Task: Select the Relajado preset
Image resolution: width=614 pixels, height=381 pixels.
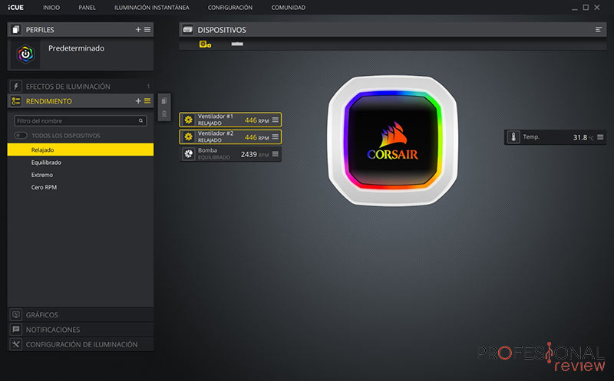Action: coord(81,149)
